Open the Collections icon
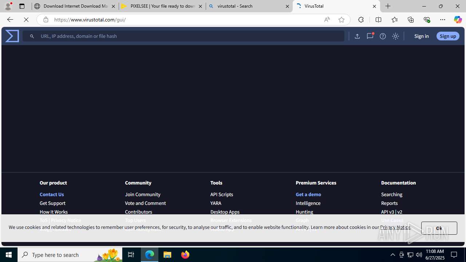The image size is (466, 262). (x=411, y=20)
